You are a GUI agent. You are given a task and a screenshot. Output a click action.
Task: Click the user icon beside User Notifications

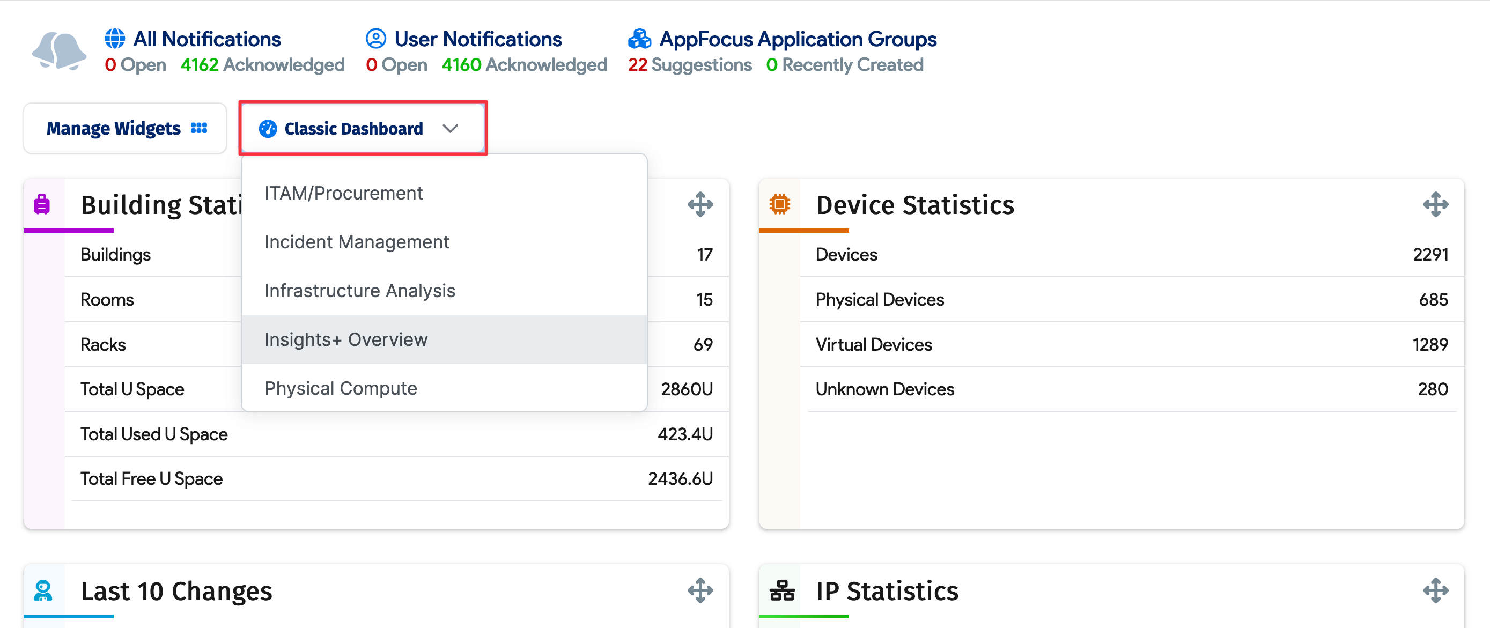tap(375, 38)
